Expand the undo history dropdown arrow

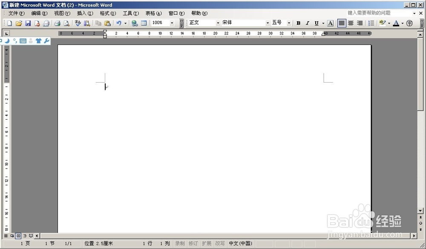pos(125,23)
